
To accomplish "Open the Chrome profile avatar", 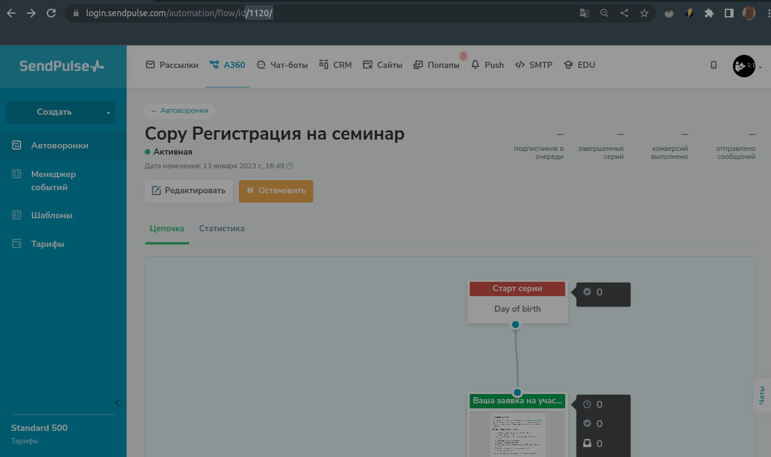I will (x=749, y=13).
